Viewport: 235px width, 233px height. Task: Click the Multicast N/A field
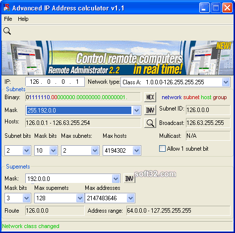click(x=208, y=136)
